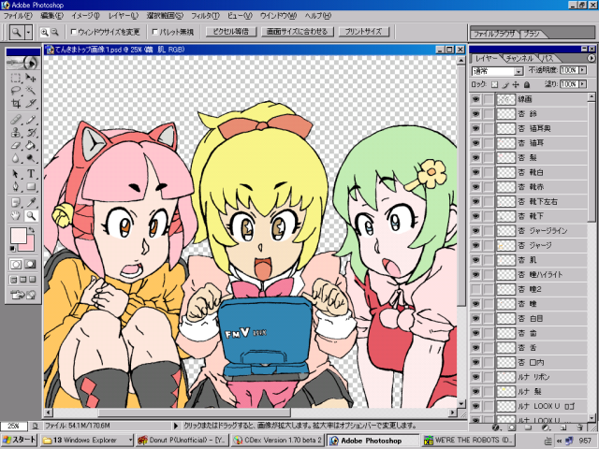Open adjustment layer dropdown at panel bottom
Screen dimensions: 599x449
[x=546, y=427]
